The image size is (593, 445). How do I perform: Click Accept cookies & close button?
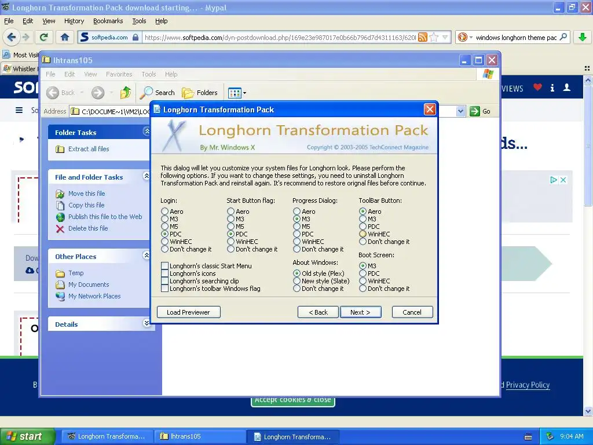point(292,401)
